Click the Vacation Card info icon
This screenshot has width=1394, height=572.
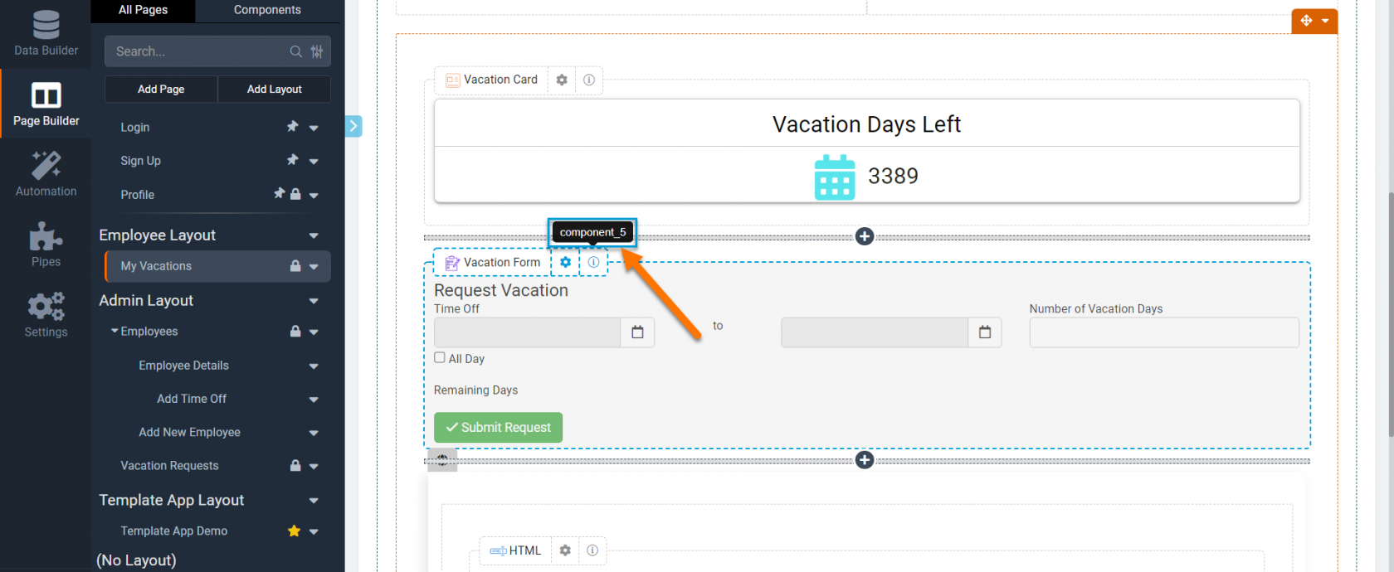(589, 80)
